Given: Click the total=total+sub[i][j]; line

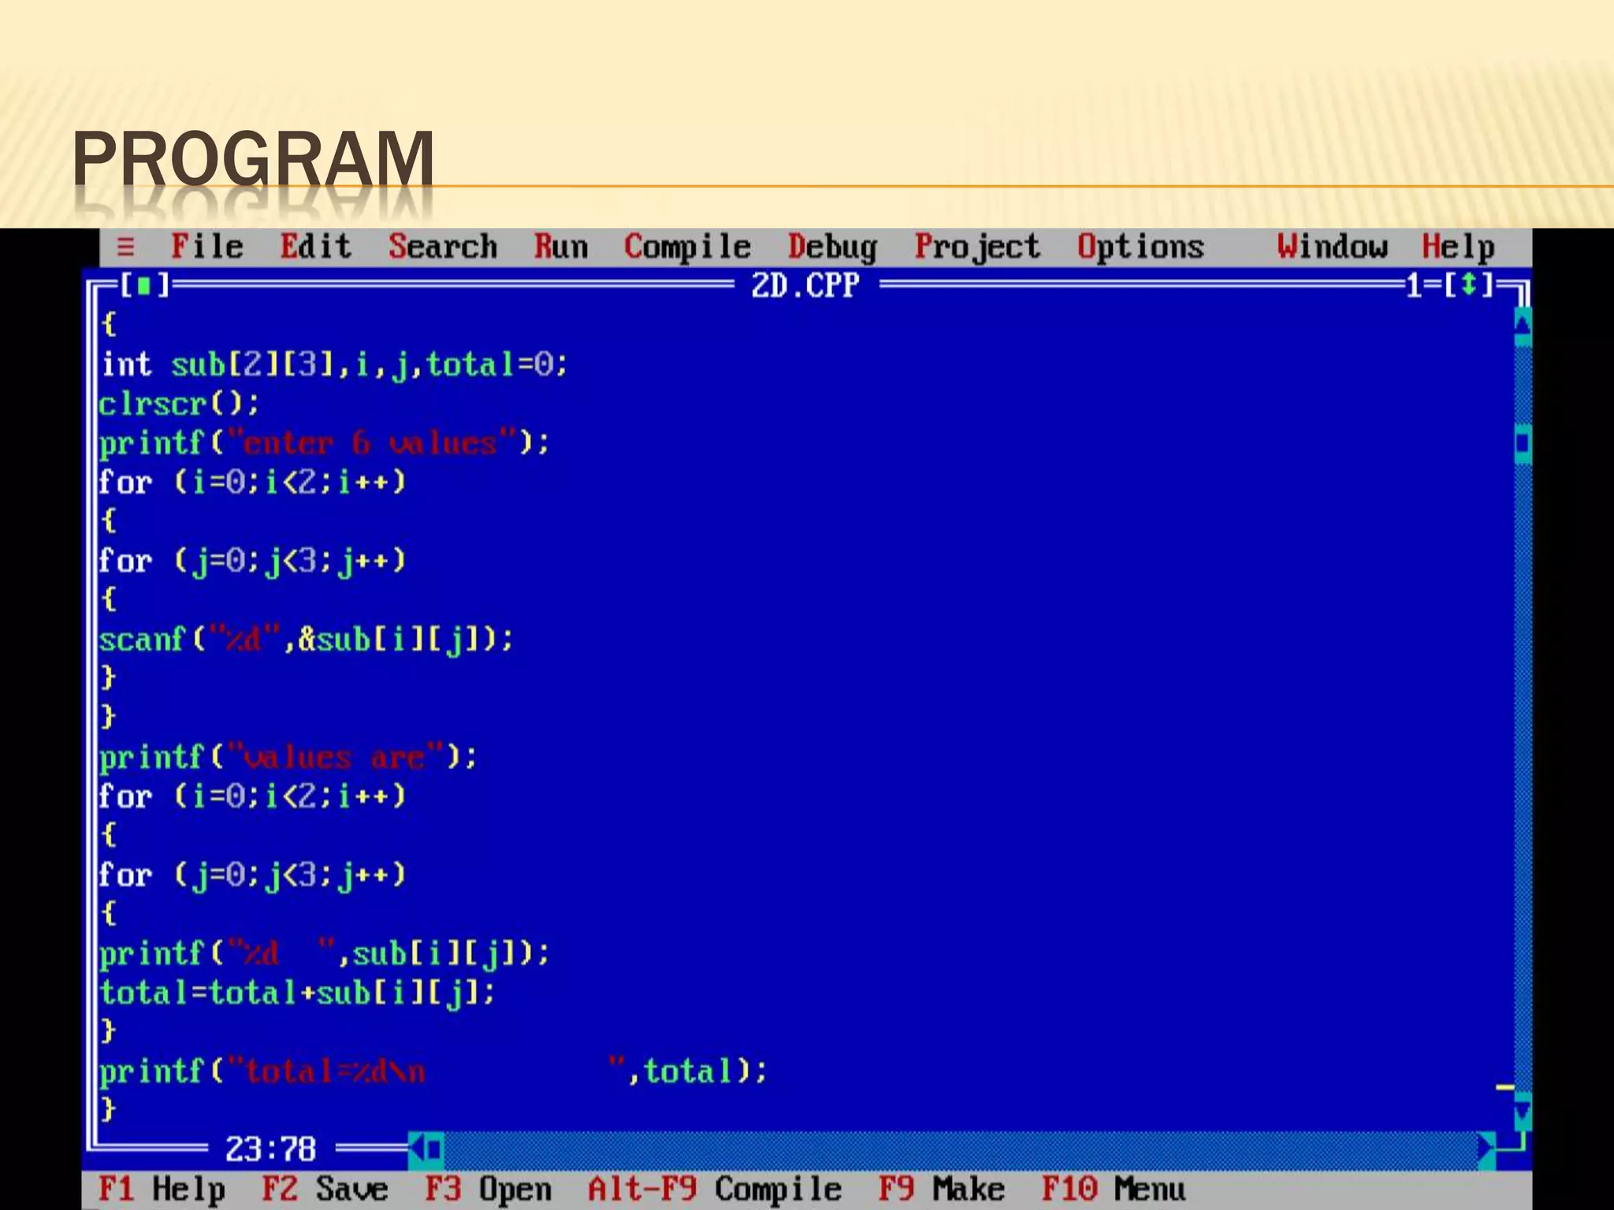Looking at the screenshot, I should [298, 993].
